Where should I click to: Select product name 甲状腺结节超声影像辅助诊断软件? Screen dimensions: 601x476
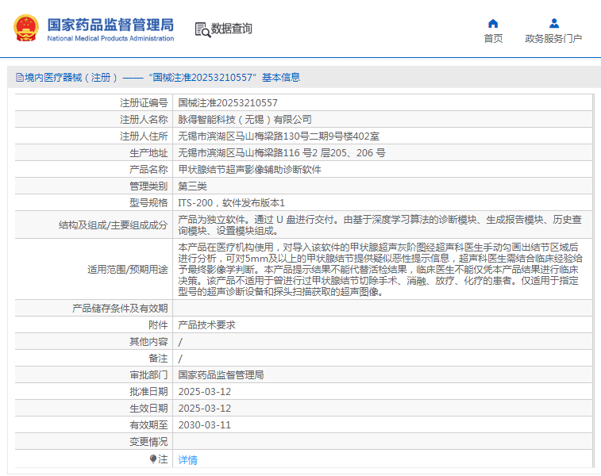(x=249, y=170)
